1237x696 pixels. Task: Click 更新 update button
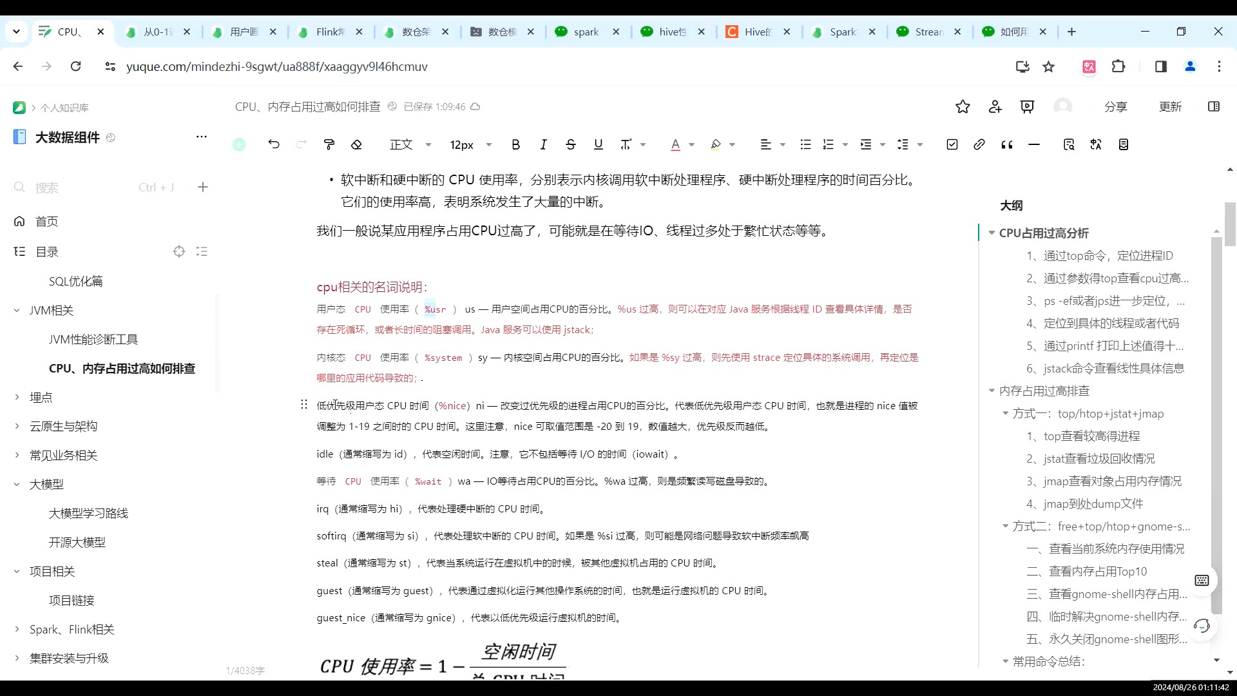1170,106
